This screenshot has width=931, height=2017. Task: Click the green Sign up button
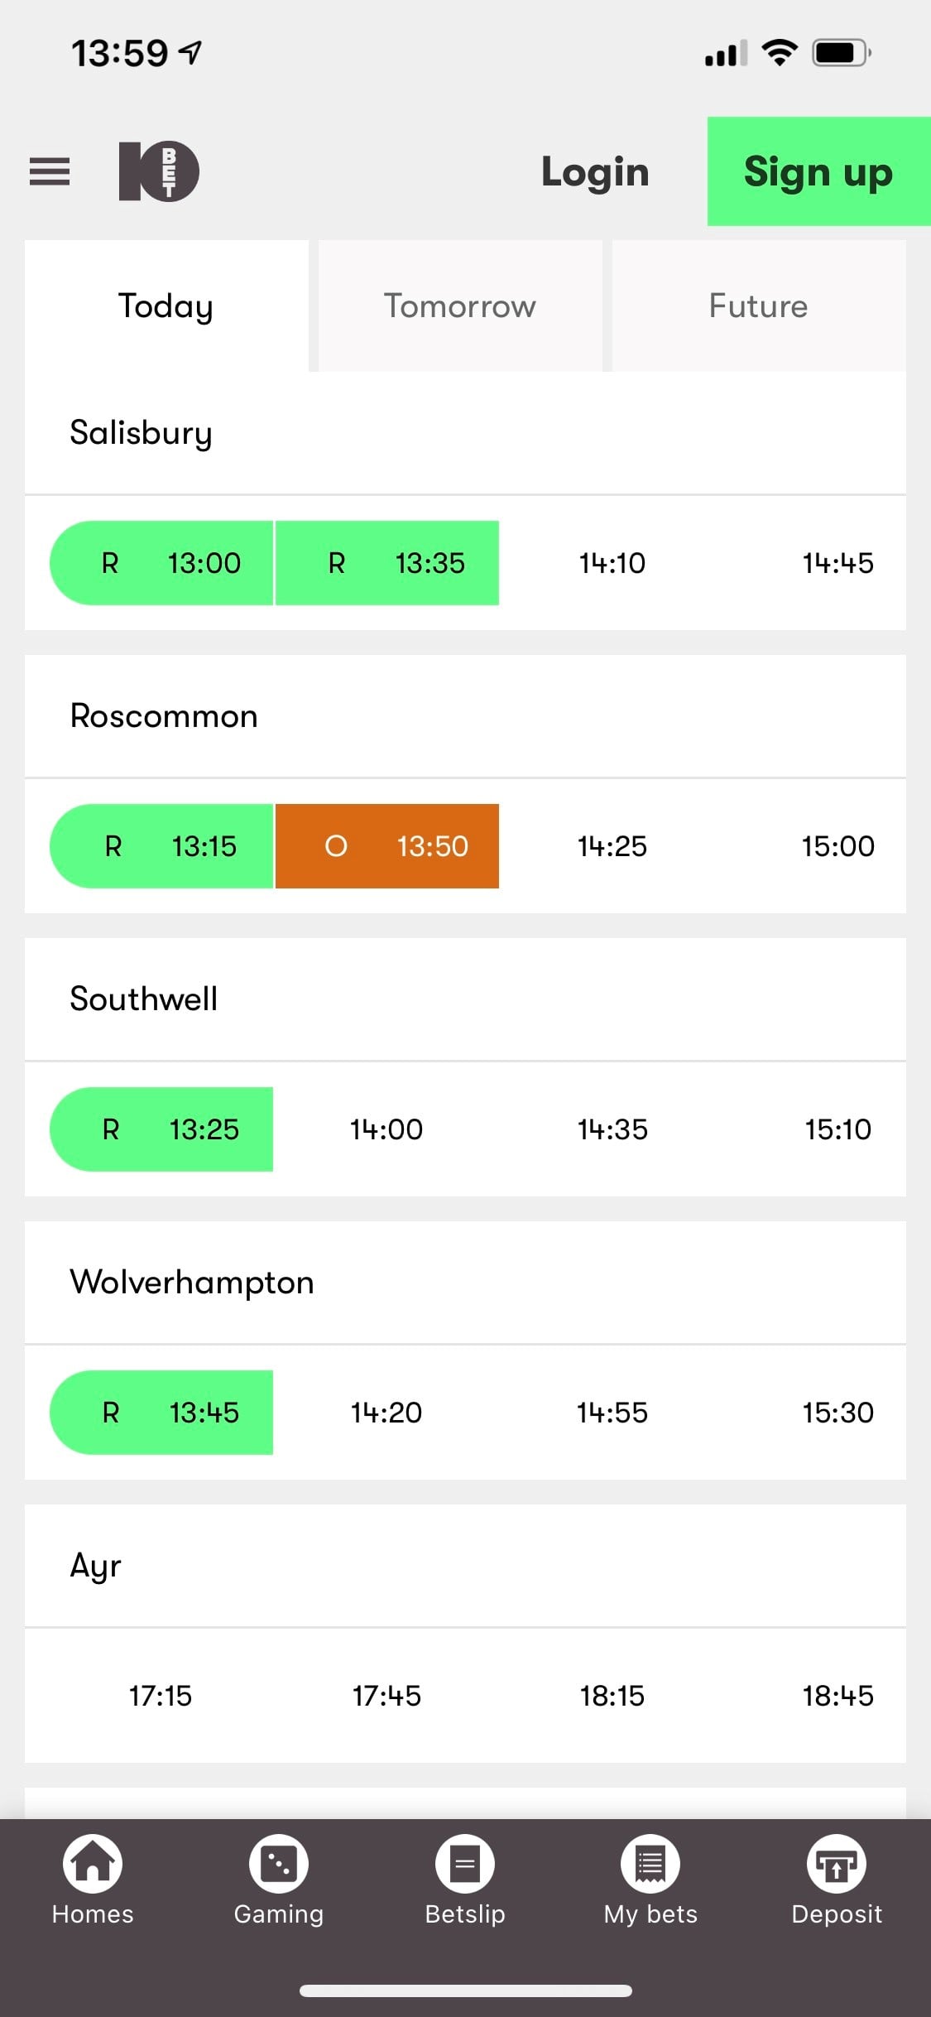tap(818, 171)
